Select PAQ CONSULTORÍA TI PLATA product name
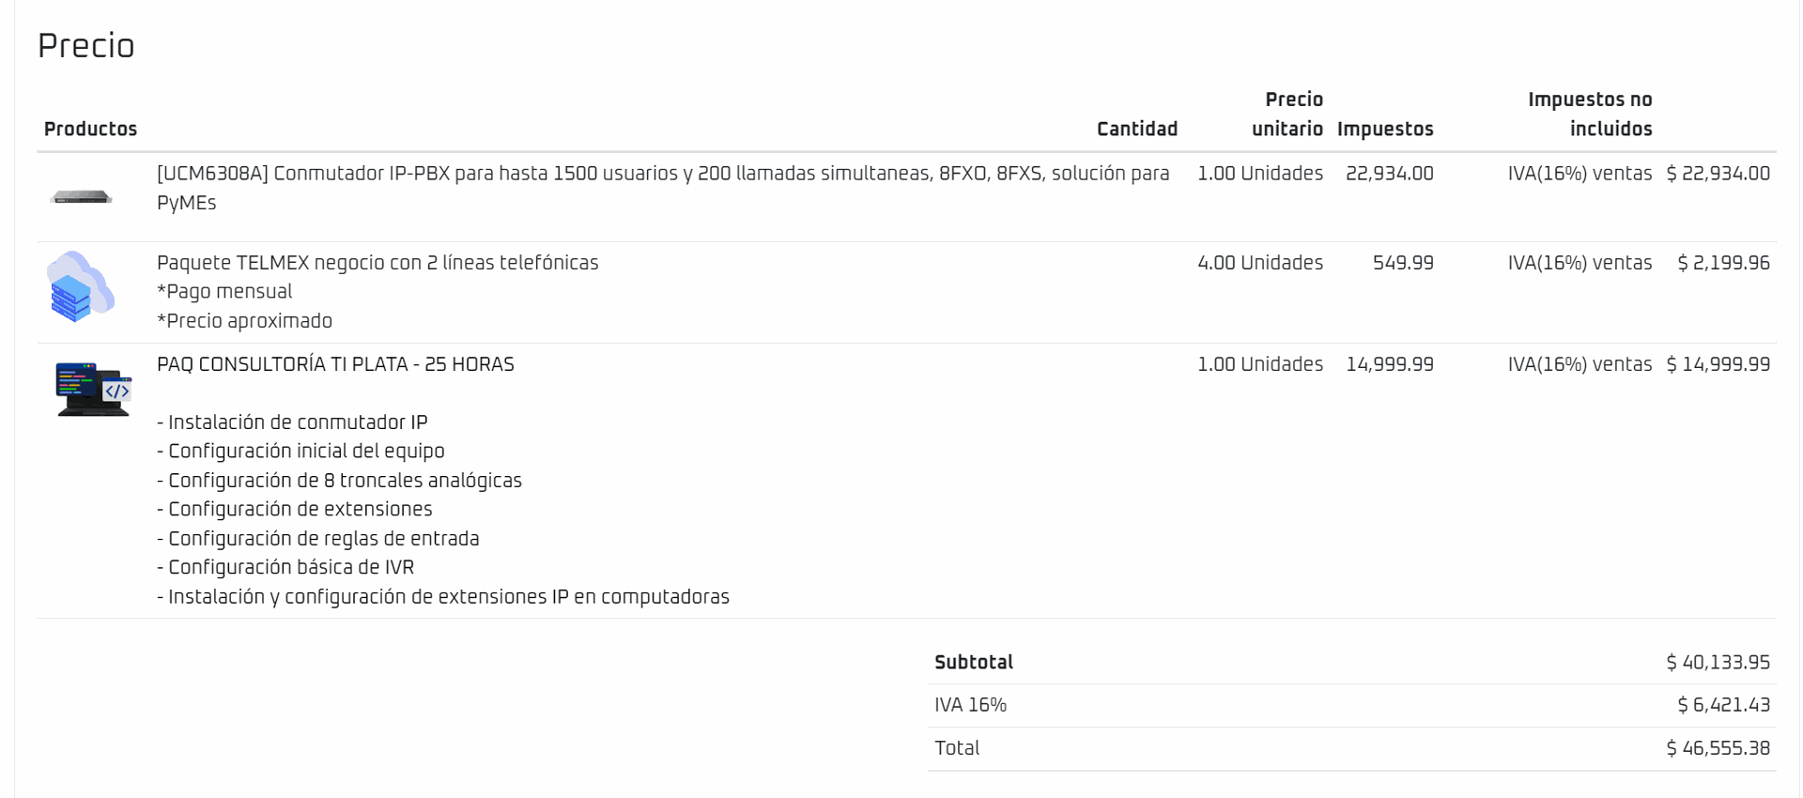Screen dimensions: 1803x798 click(335, 364)
